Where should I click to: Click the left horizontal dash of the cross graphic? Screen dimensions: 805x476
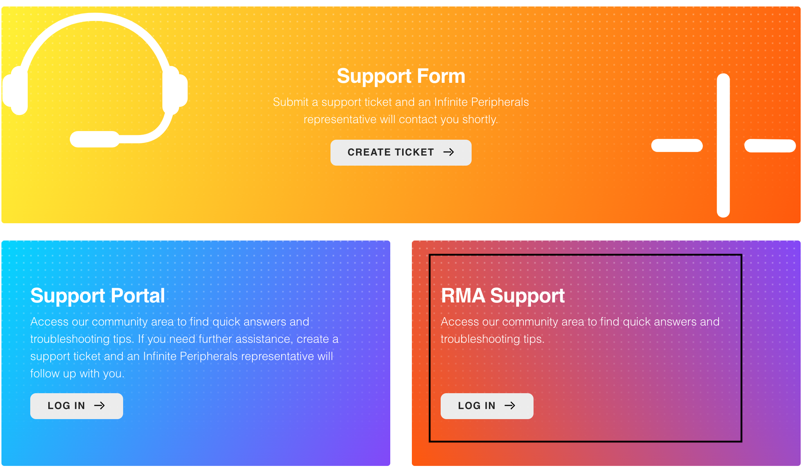(677, 145)
